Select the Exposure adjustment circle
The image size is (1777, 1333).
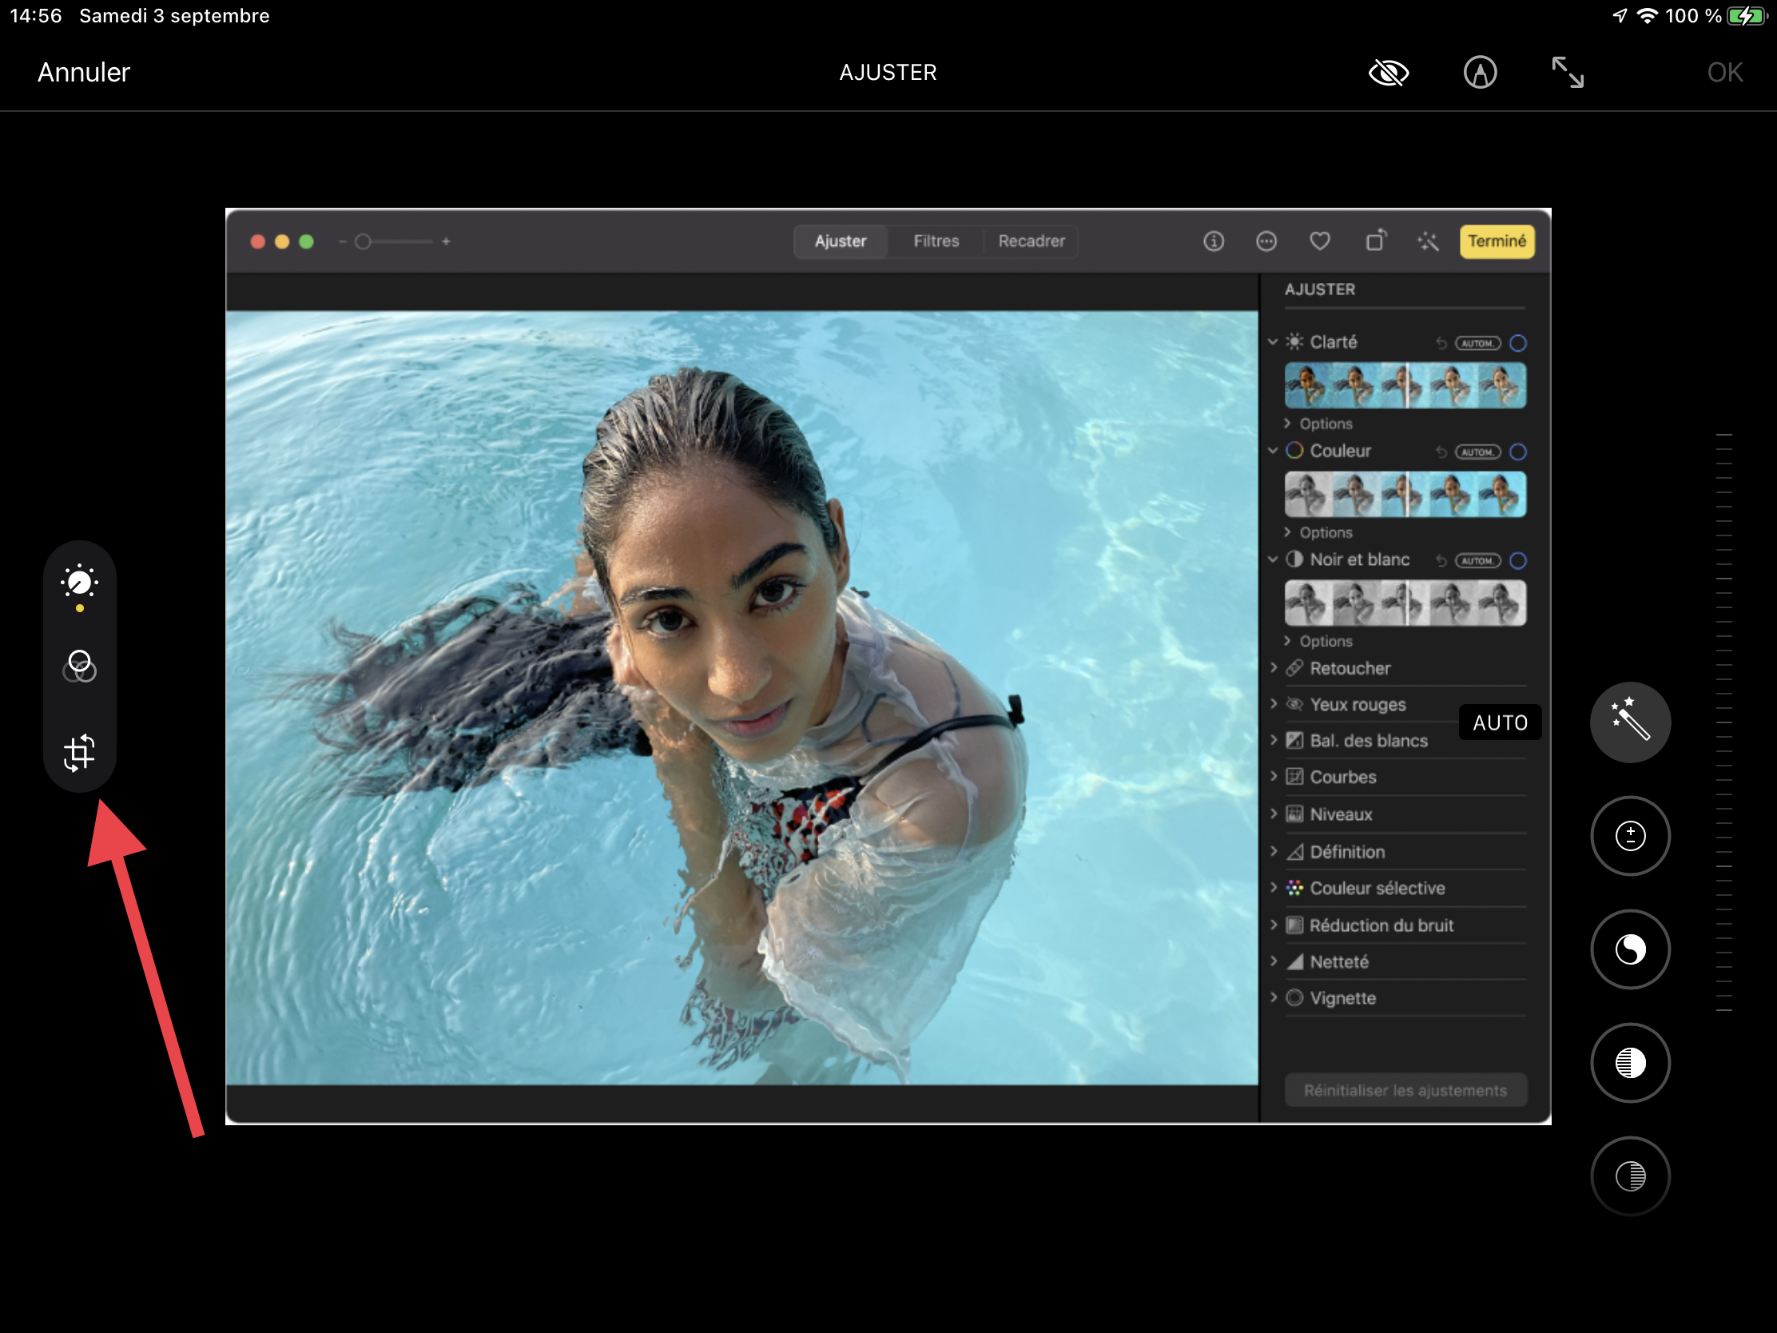coord(1630,836)
